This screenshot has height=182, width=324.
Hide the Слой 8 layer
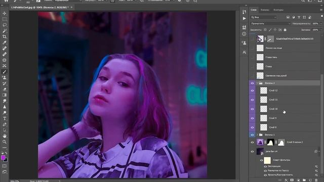click(x=252, y=127)
